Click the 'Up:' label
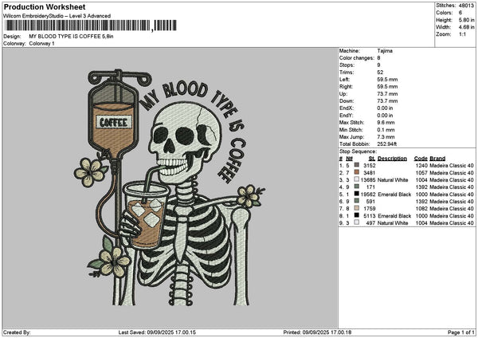 pos(343,94)
